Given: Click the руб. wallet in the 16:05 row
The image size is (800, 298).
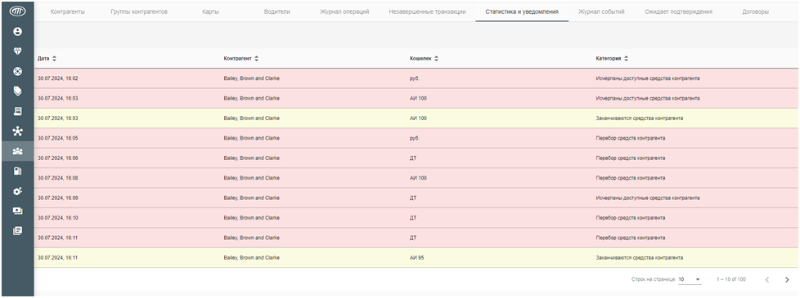Looking at the screenshot, I should click(414, 138).
